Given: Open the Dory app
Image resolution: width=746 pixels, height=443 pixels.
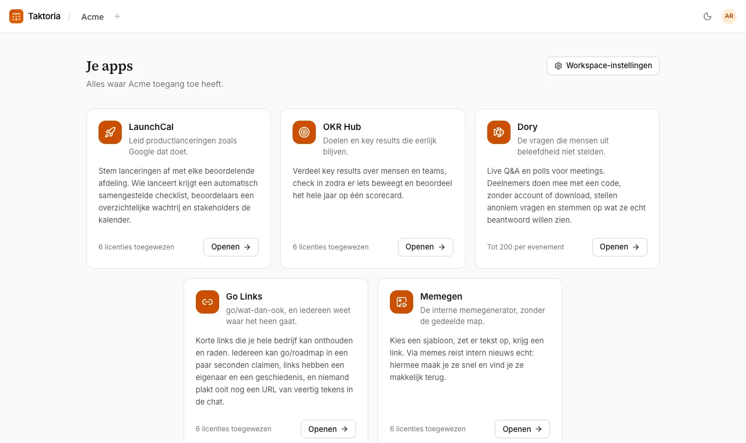Looking at the screenshot, I should [620, 247].
